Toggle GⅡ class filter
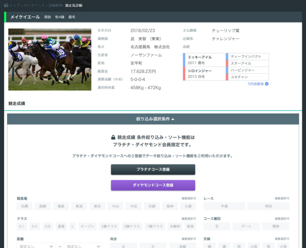 35,227
